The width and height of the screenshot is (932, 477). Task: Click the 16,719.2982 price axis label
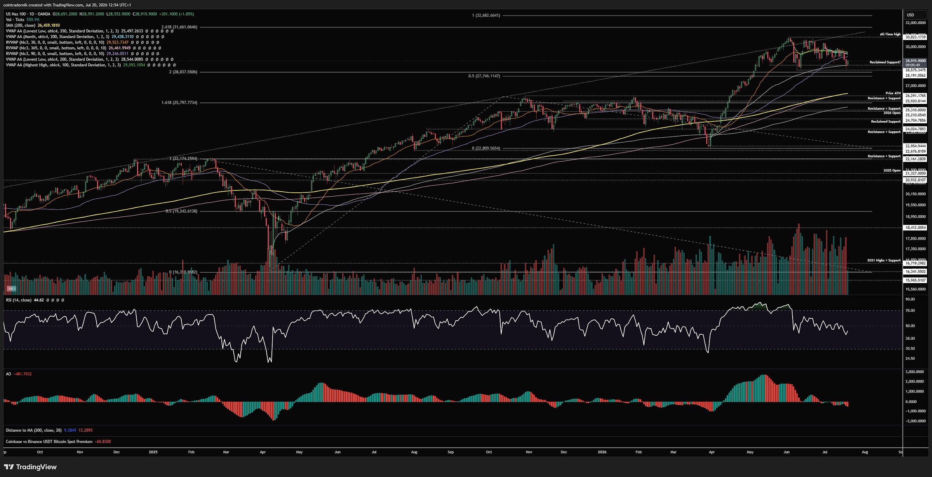(915, 263)
